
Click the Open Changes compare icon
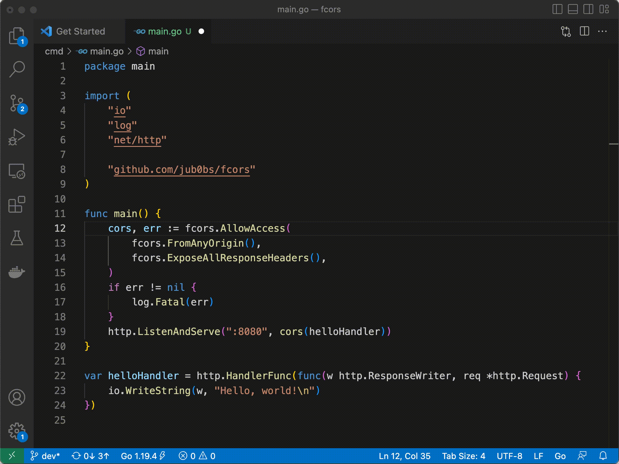[566, 31]
